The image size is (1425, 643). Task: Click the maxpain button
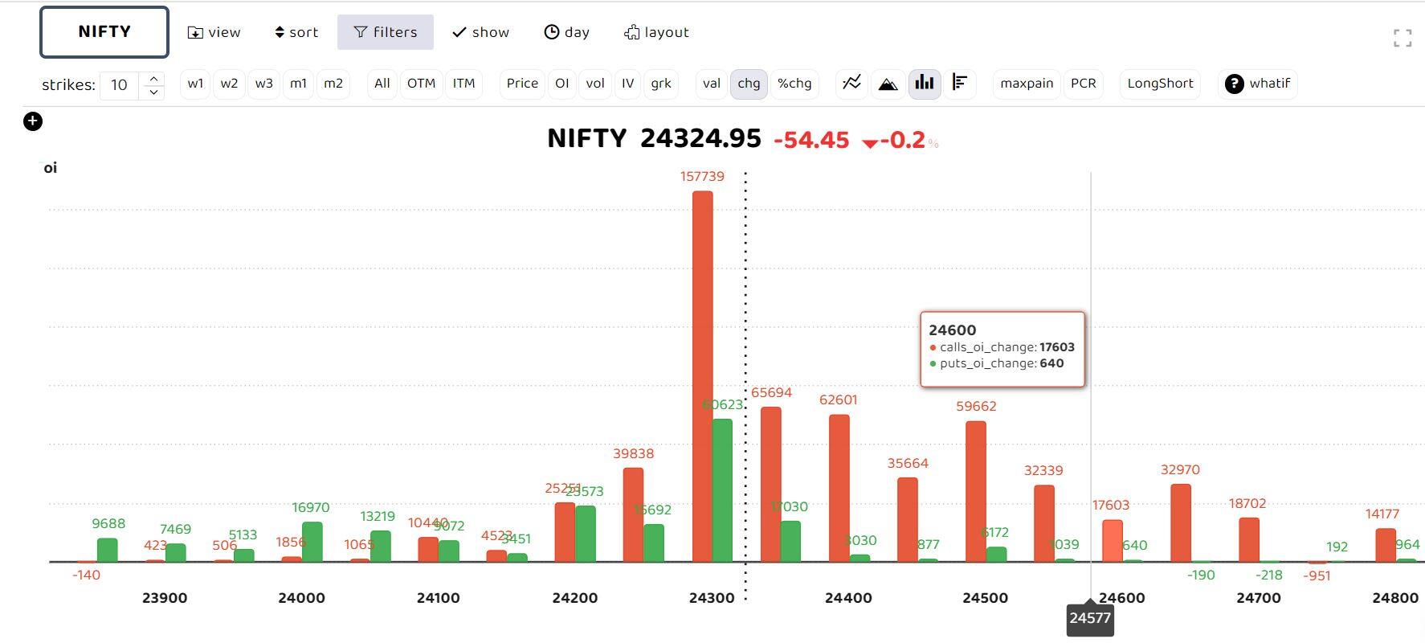pyautogui.click(x=1027, y=84)
